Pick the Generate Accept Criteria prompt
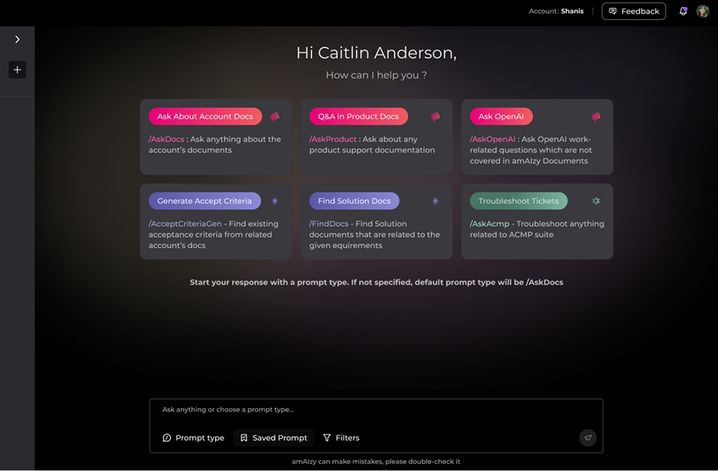Viewport: 718px width, 471px height. tap(204, 201)
